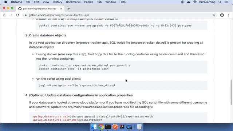
Task: Bookmark this page with the star icon
Action: tap(214, 15)
